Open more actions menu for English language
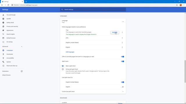 coord(122,47)
